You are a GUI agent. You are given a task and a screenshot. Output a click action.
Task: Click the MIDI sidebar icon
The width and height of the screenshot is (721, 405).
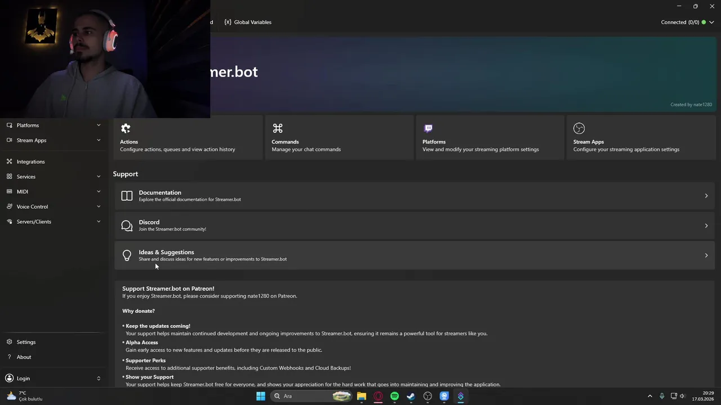point(9,192)
